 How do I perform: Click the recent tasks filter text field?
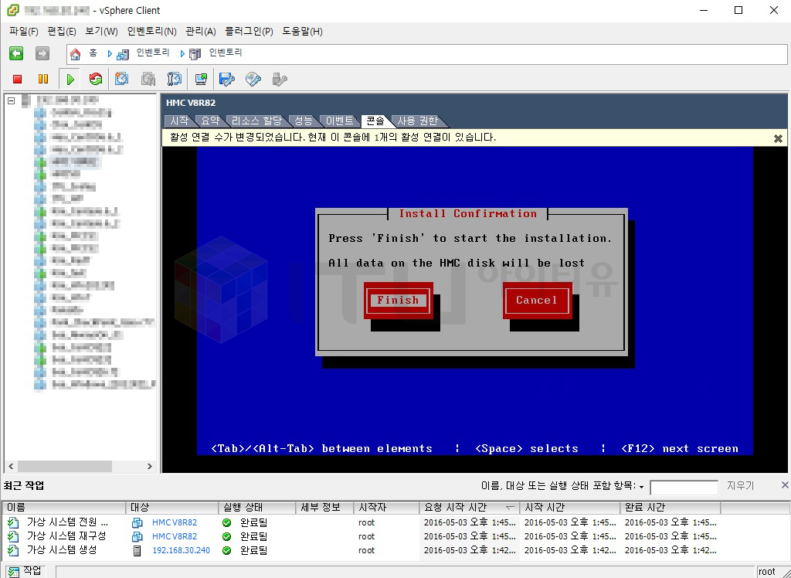(684, 487)
